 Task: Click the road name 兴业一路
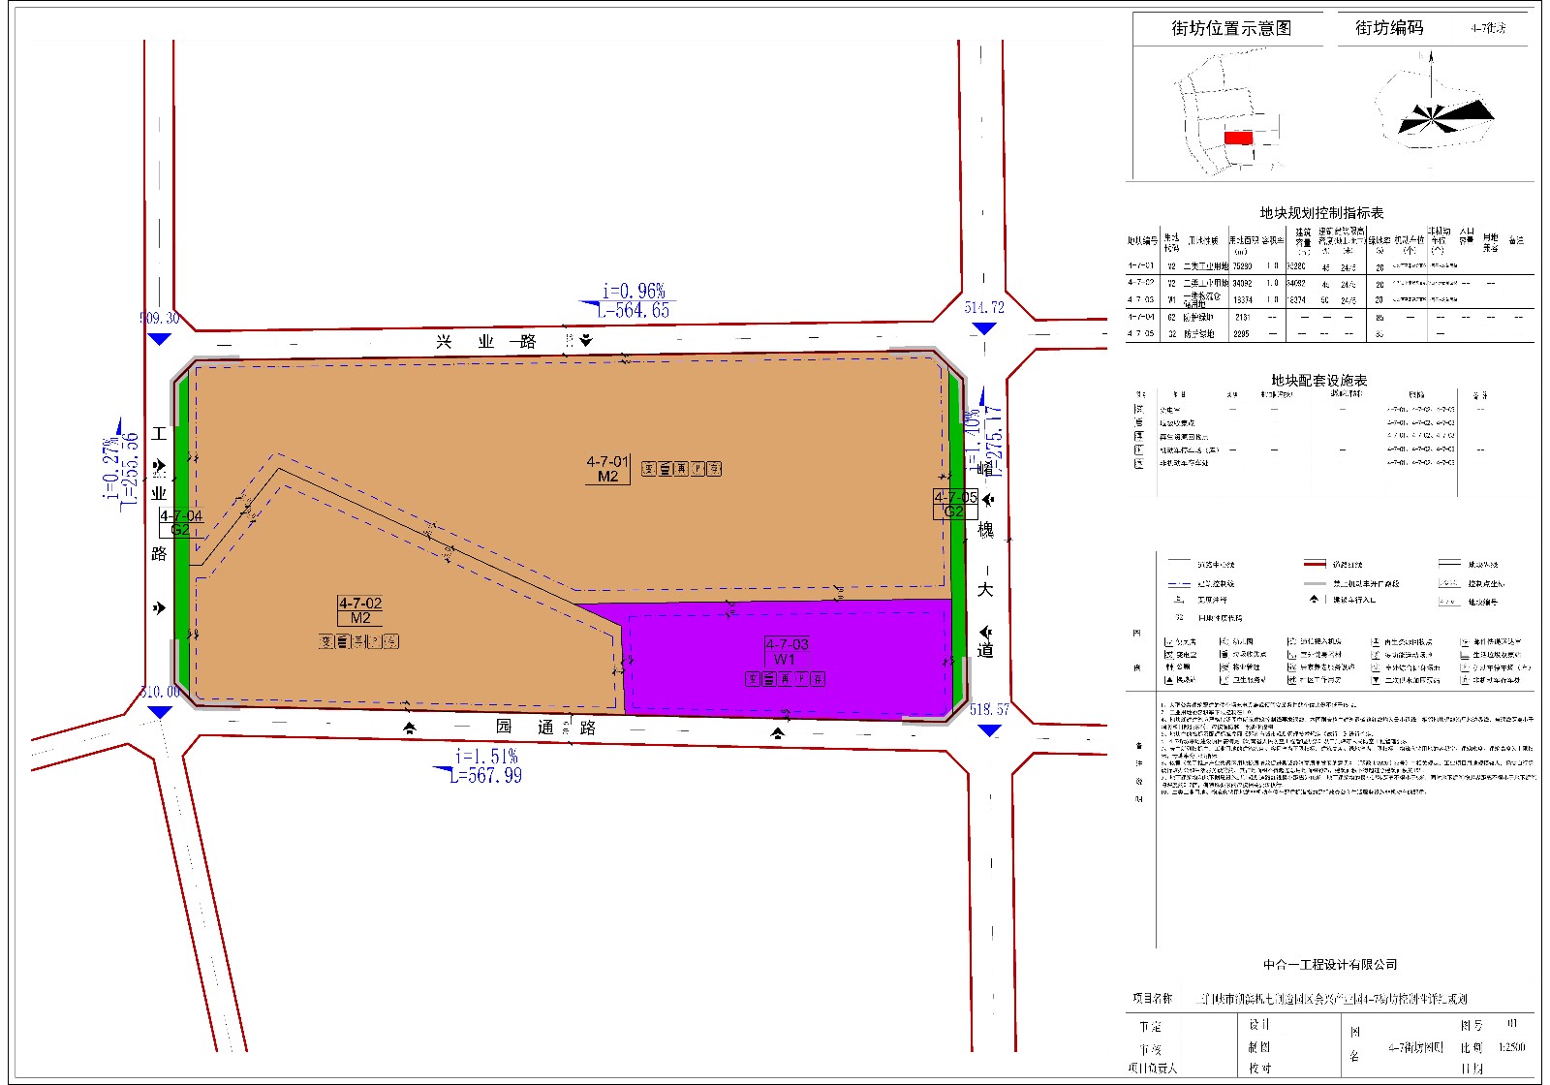point(486,341)
